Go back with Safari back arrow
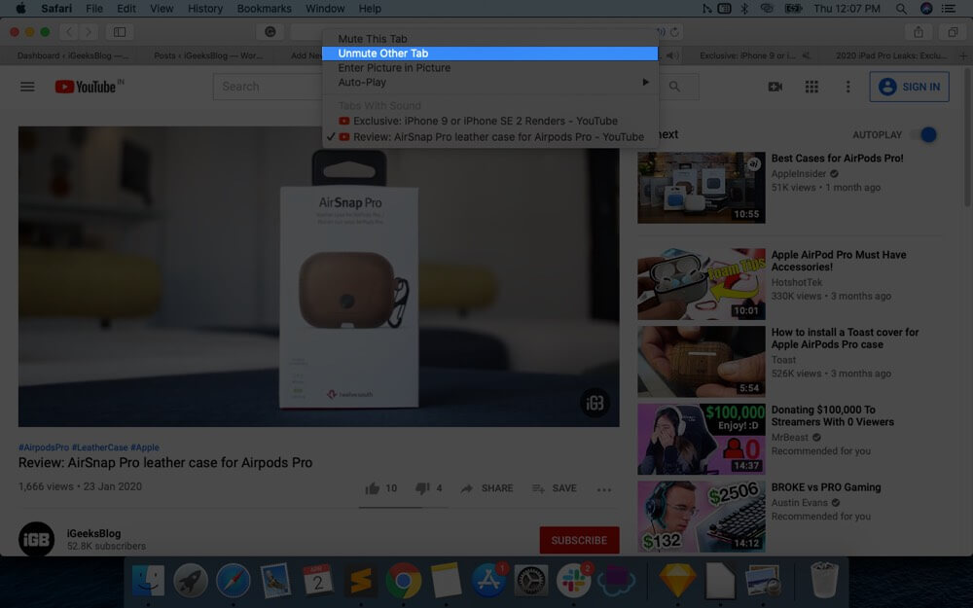The image size is (973, 608). pos(69,32)
